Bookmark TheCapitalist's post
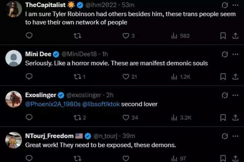This screenshot has width=244, height=162. tap(223, 36)
